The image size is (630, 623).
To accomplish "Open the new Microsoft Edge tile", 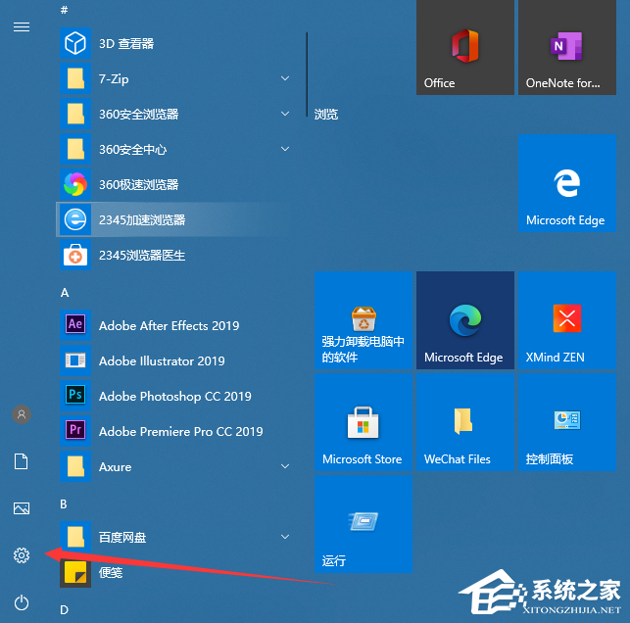I will pyautogui.click(x=465, y=320).
